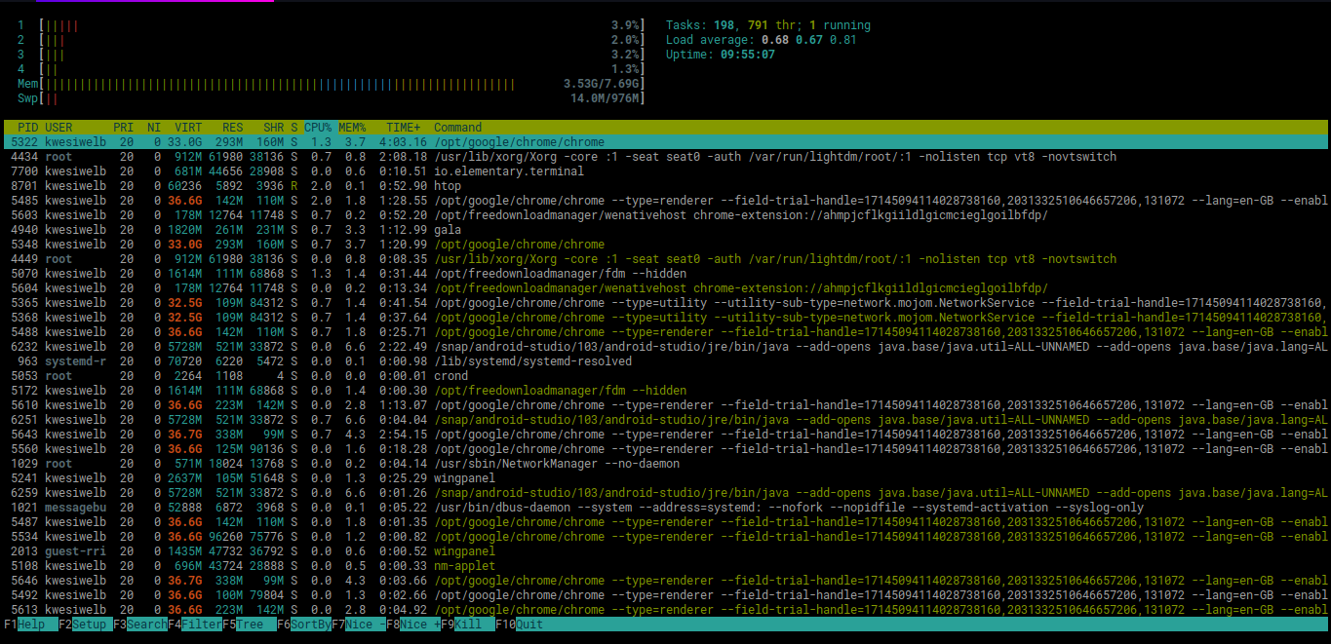
Task: Open the F6 SortBy menu
Action: (303, 625)
